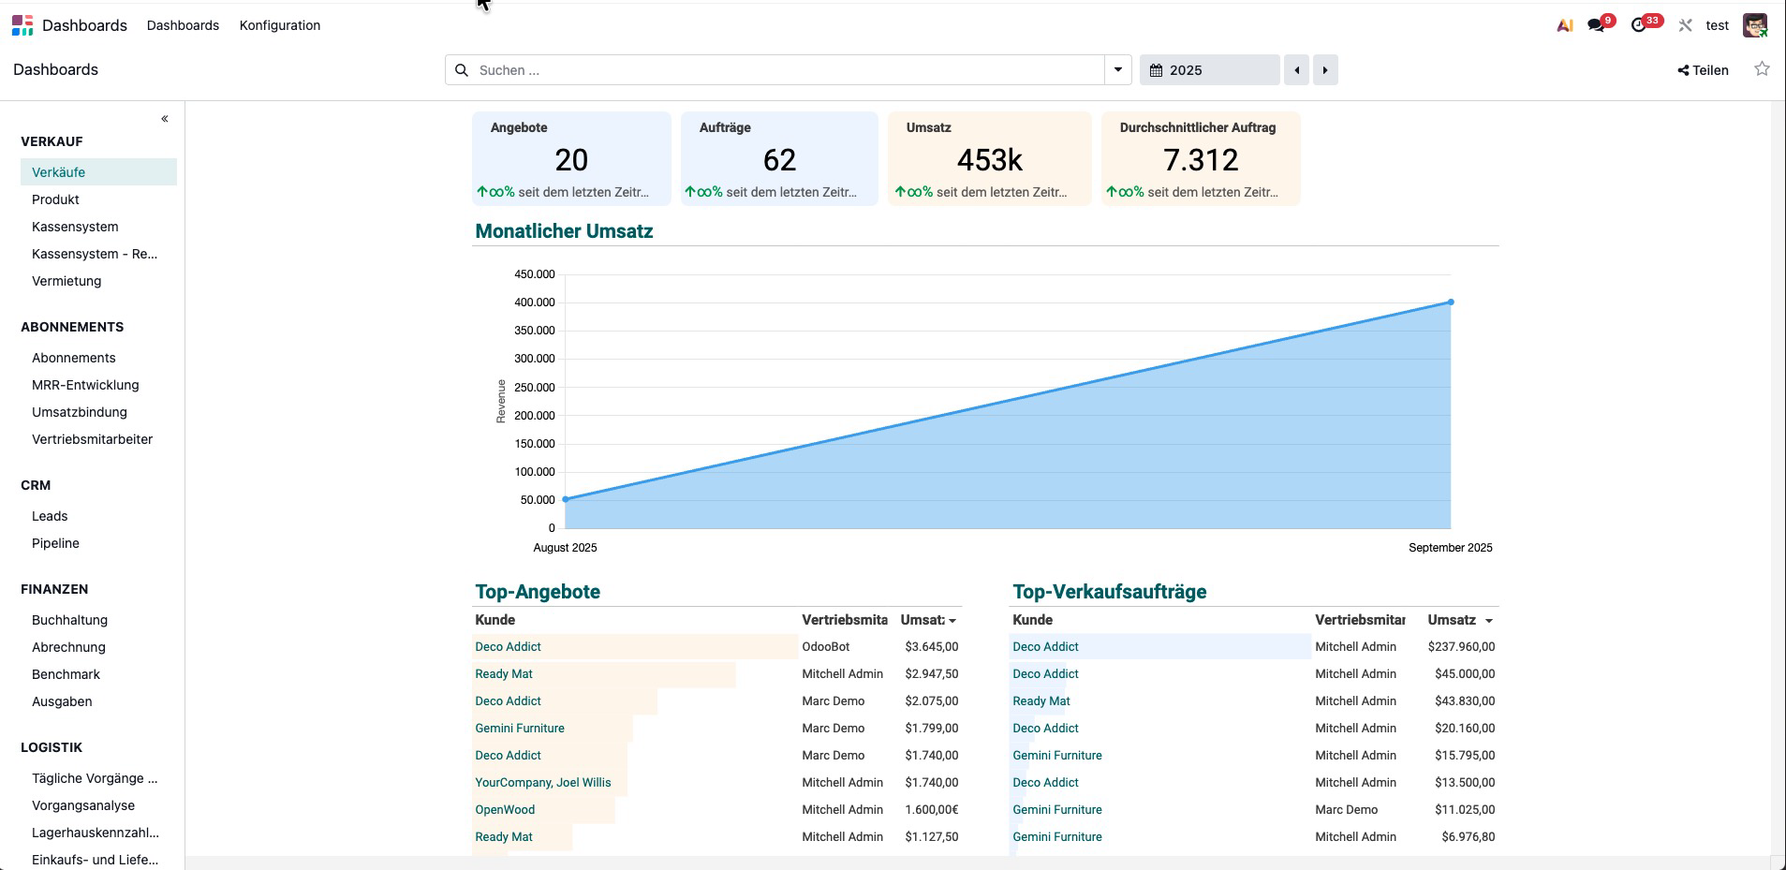Open the developer tools wrench icon
1786x870 pixels.
point(1685,25)
